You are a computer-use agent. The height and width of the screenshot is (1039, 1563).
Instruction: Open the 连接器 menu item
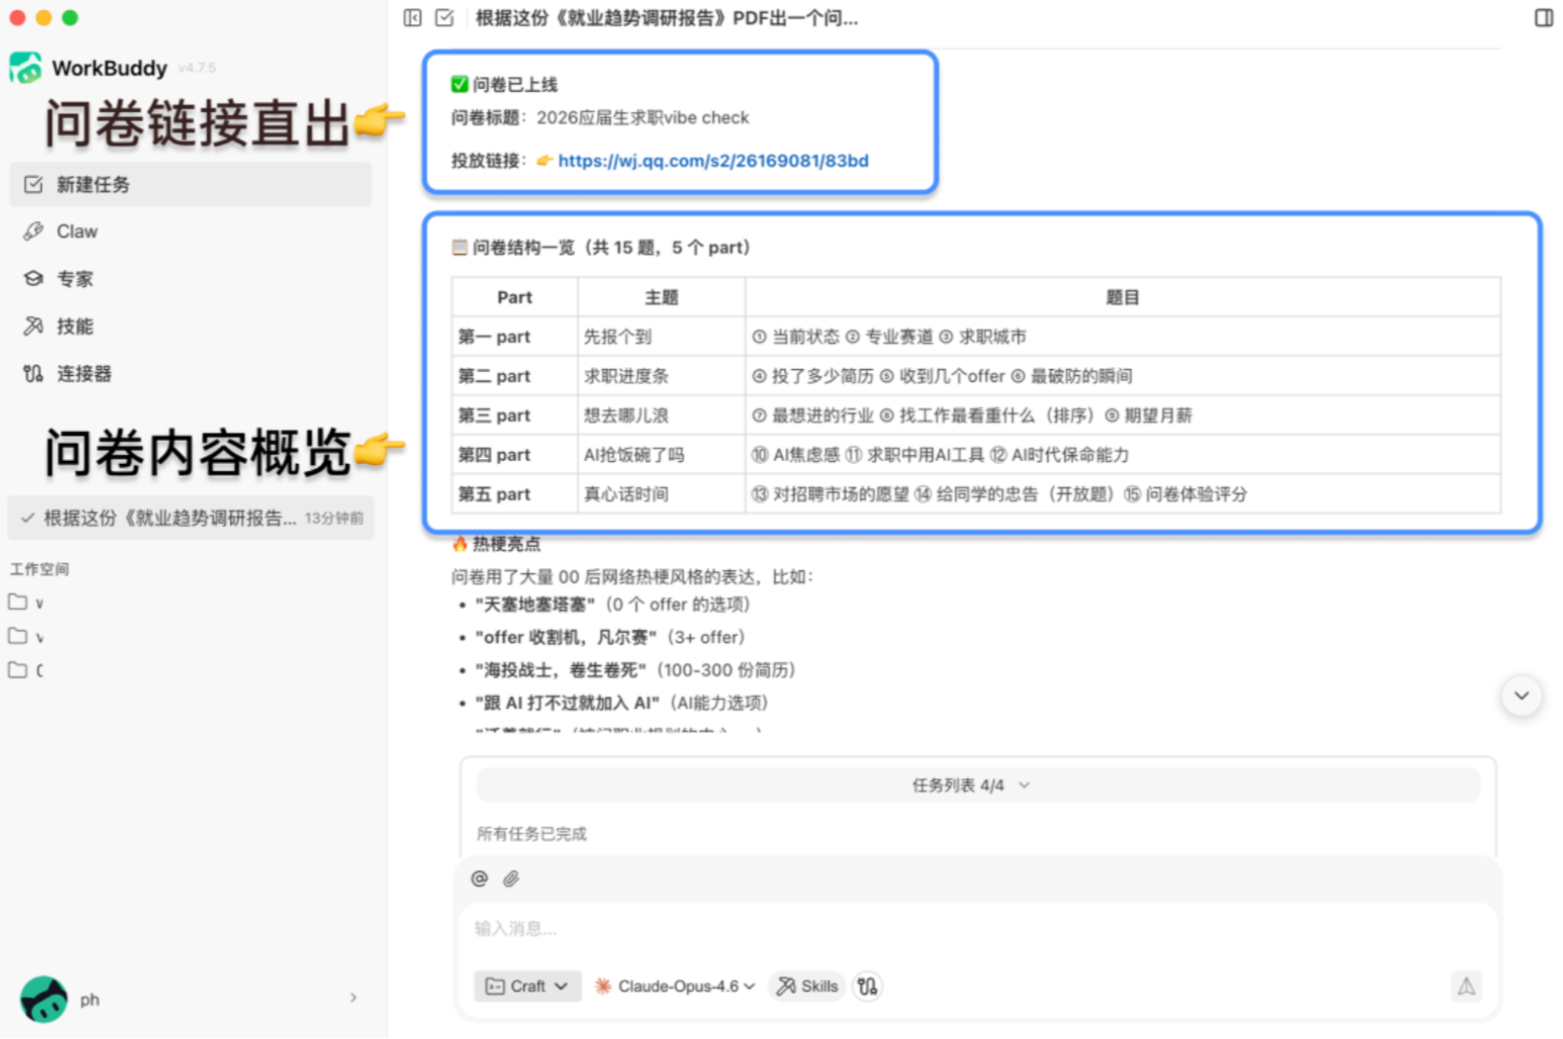190,373
